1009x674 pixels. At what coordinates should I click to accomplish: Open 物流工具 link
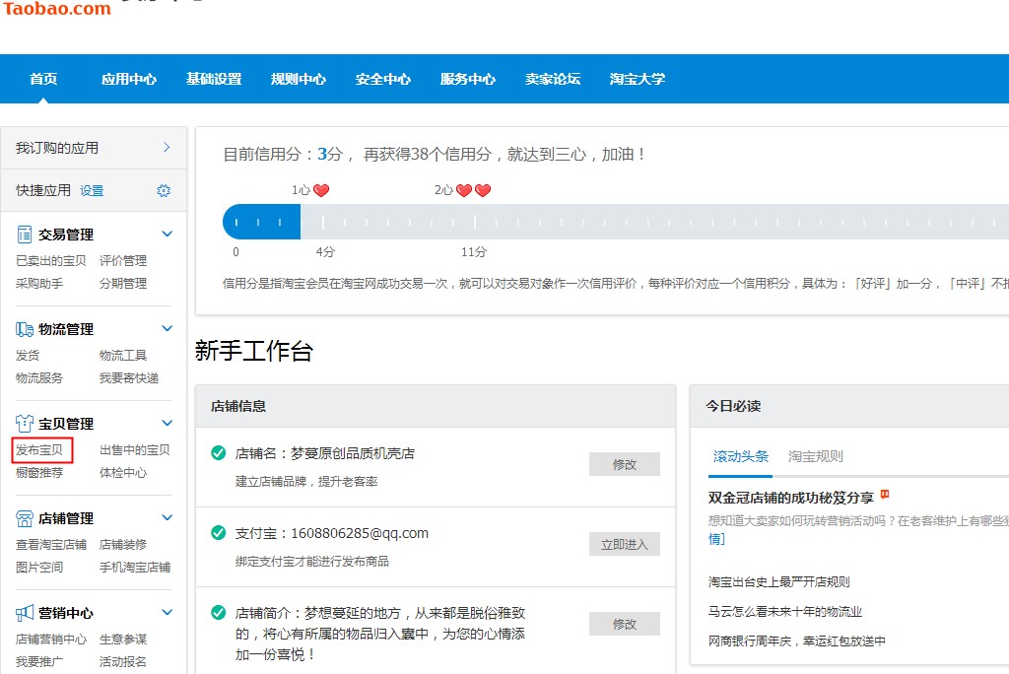(x=123, y=356)
